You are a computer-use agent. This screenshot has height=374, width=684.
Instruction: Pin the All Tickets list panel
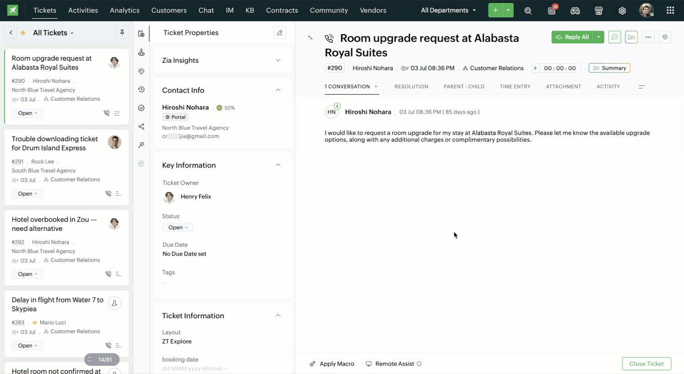(122, 33)
